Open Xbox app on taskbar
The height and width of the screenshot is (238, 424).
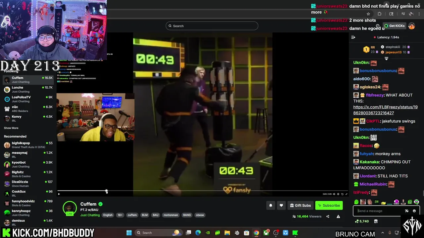click(x=266, y=233)
